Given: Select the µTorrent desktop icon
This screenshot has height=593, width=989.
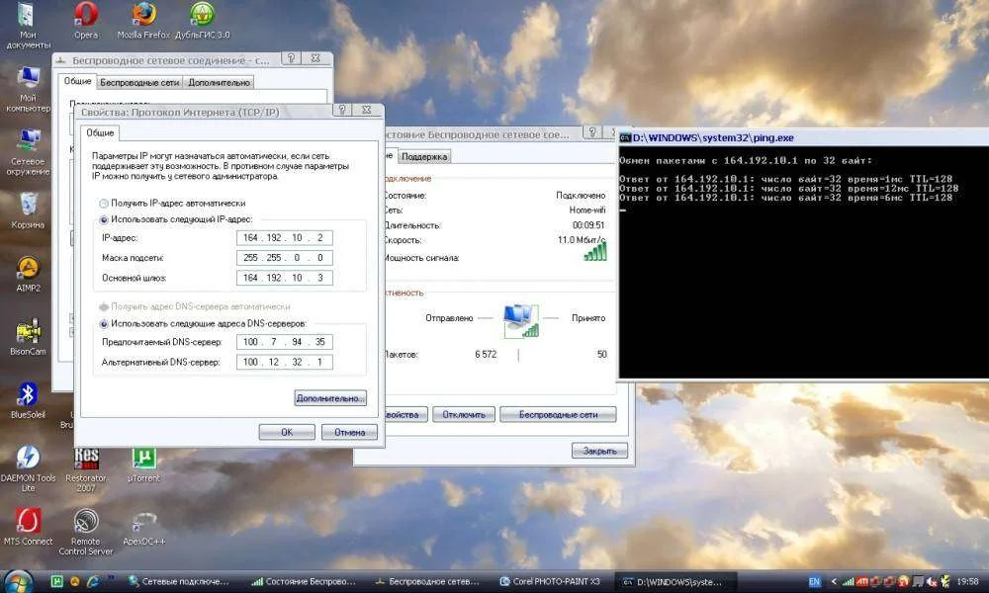Looking at the screenshot, I should (x=144, y=459).
